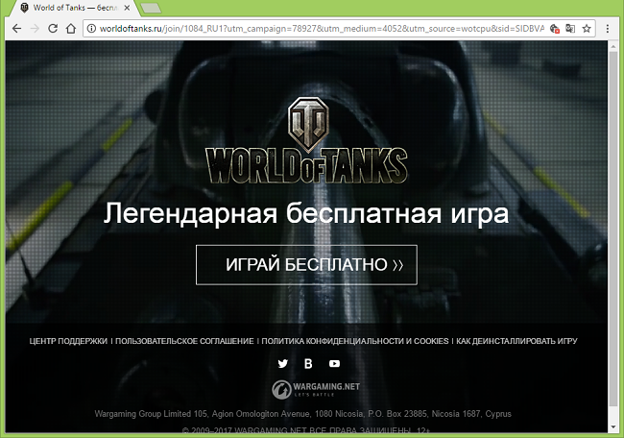624x438 pixels.
Task: Open ПОЛИТИКА КОНФИДЕНЦИАЛЬНОСТИ И COOKIES link
Action: coord(355,341)
